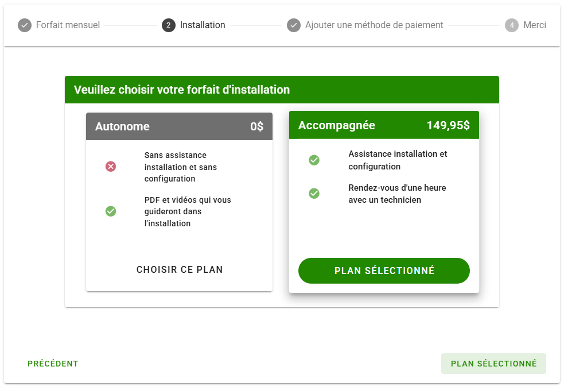This screenshot has width=564, height=386.
Task: Click the red X icon for no assistance
Action: click(x=111, y=167)
